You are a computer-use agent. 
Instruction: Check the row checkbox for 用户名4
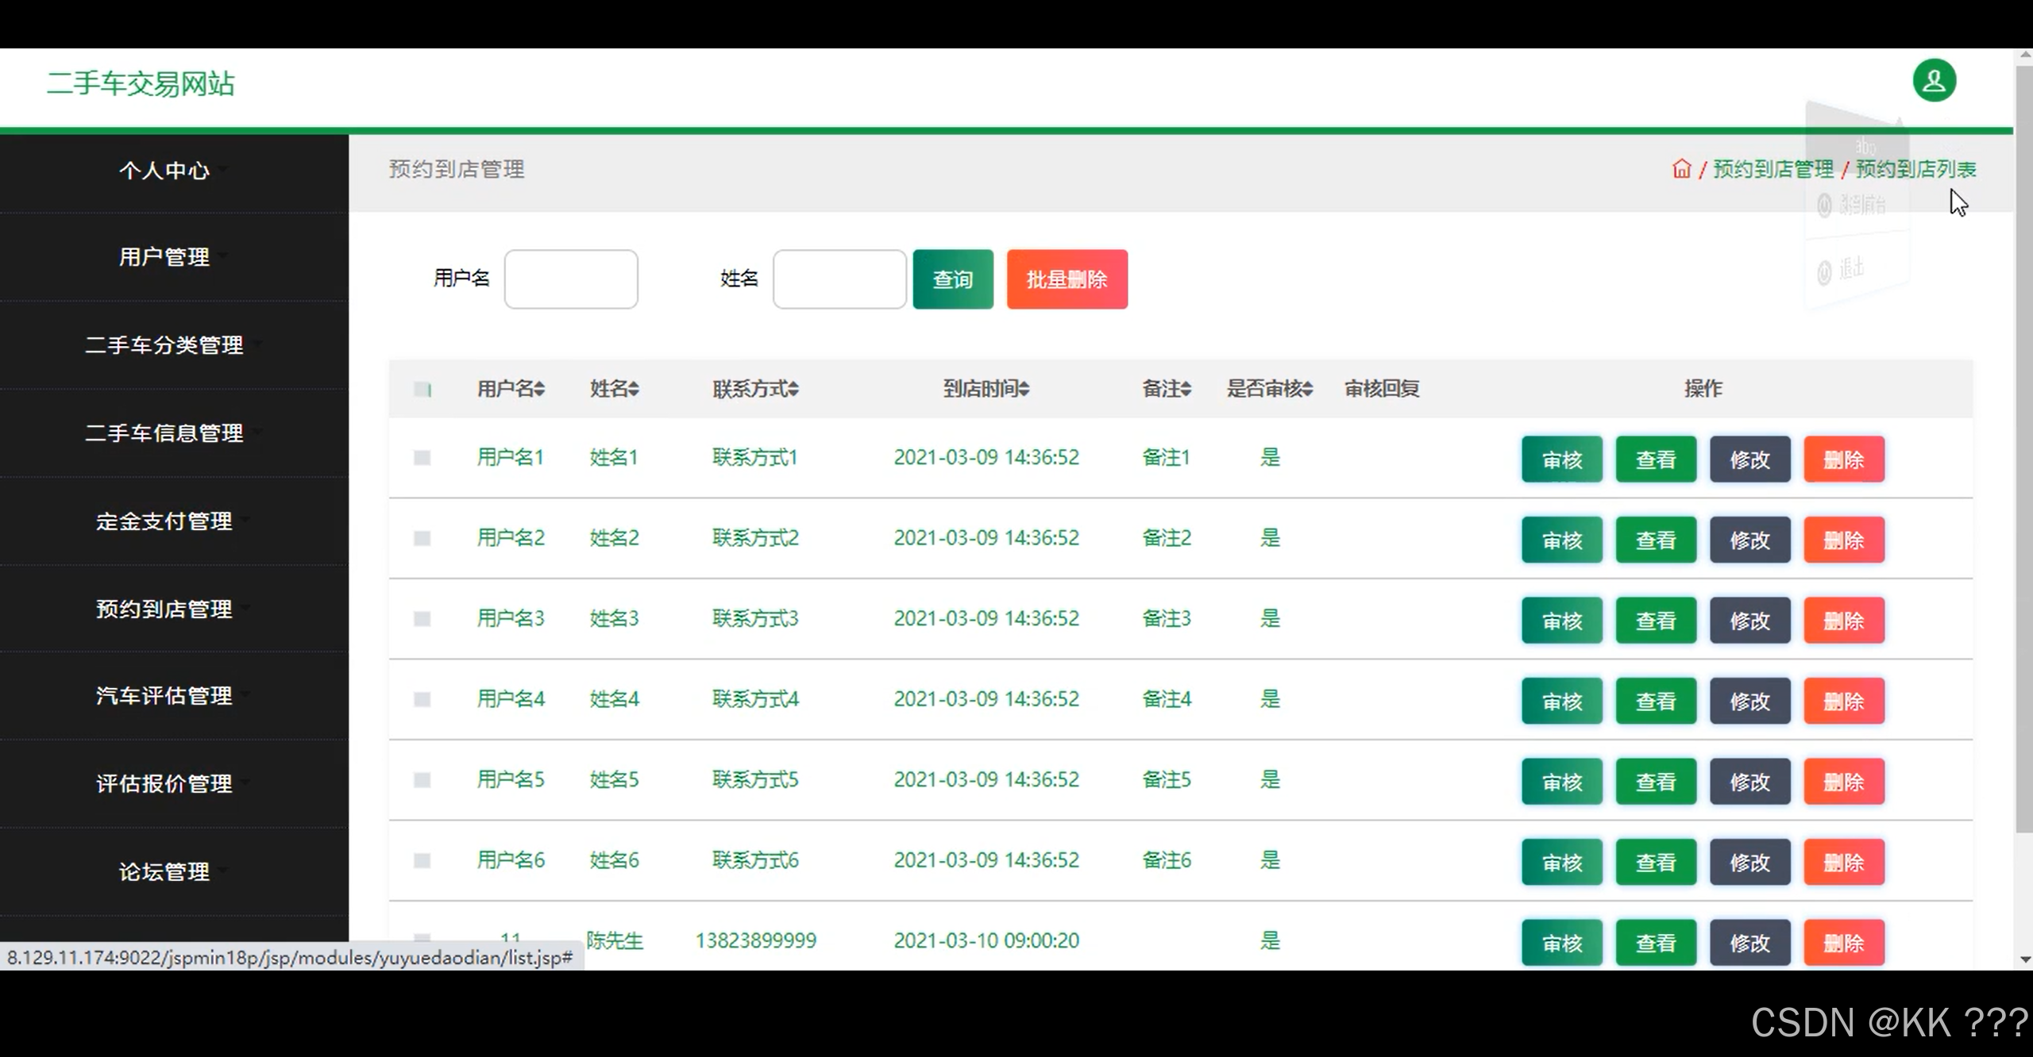422,699
